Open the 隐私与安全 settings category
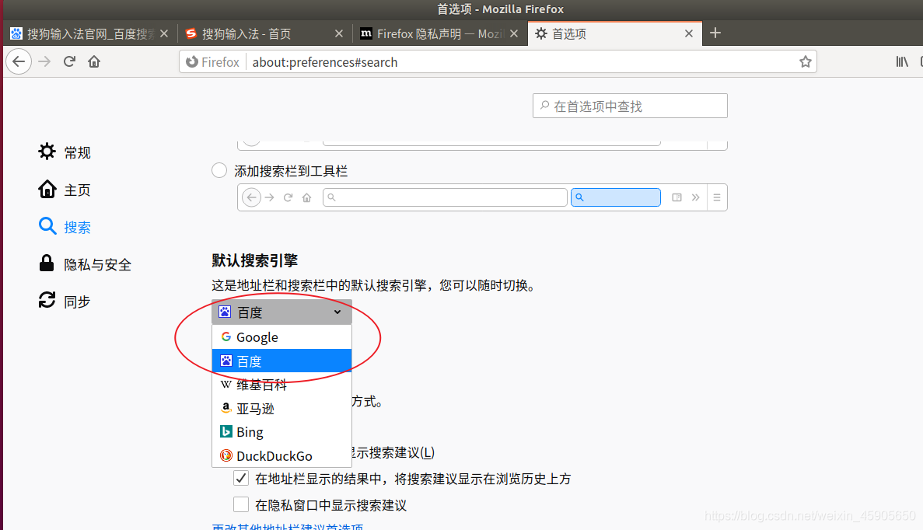Image resolution: width=923 pixels, height=530 pixels. pos(85,264)
